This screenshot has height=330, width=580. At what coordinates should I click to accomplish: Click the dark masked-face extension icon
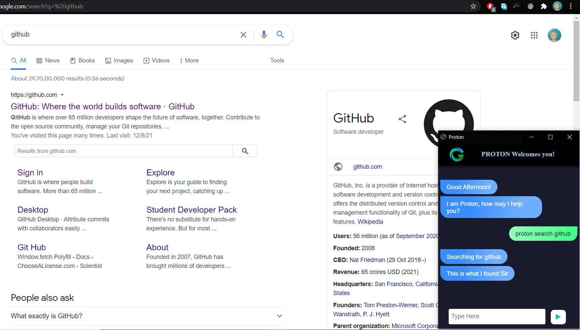(517, 6)
